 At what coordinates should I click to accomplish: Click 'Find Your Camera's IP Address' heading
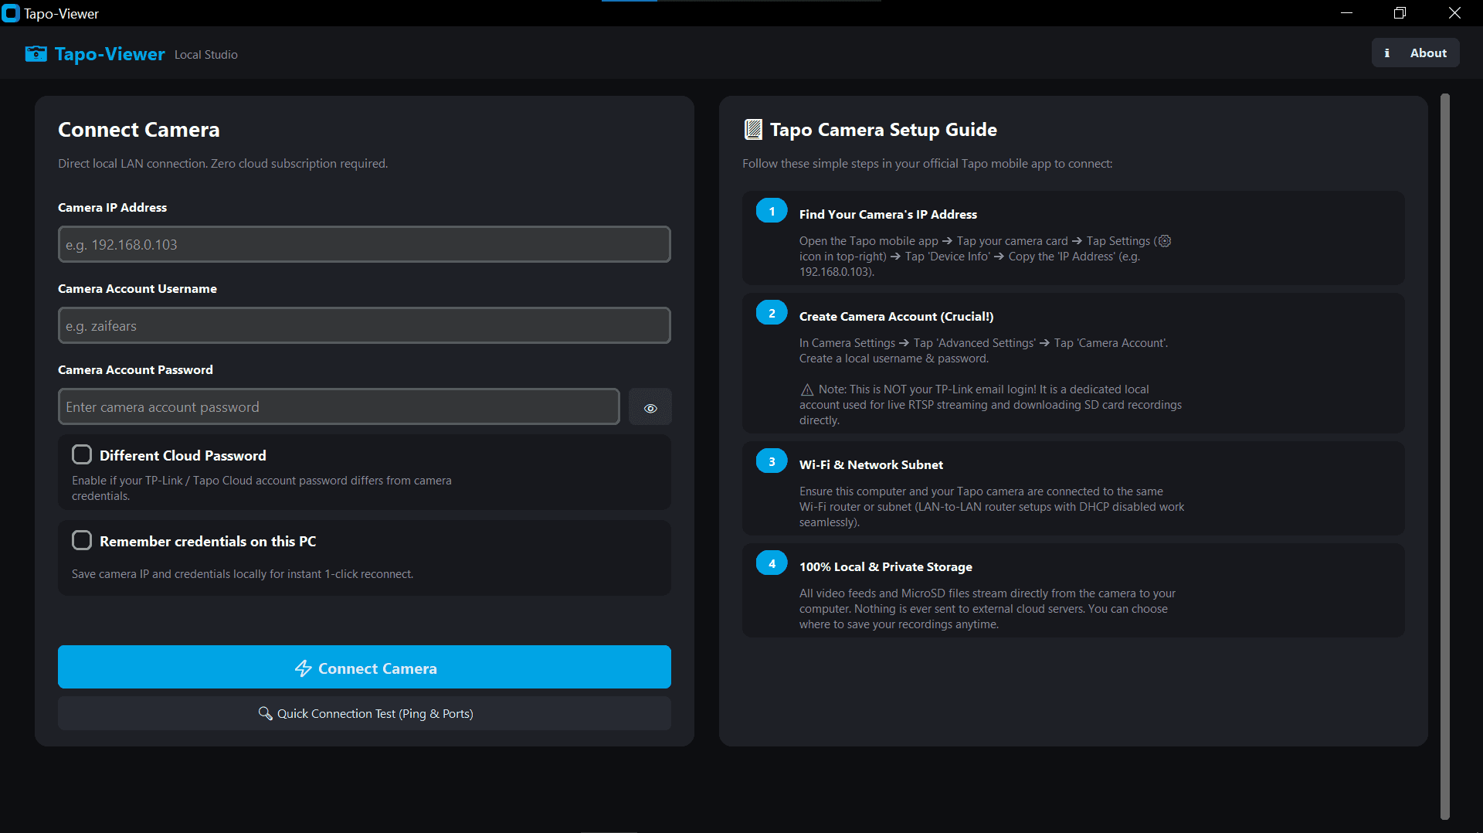(888, 215)
